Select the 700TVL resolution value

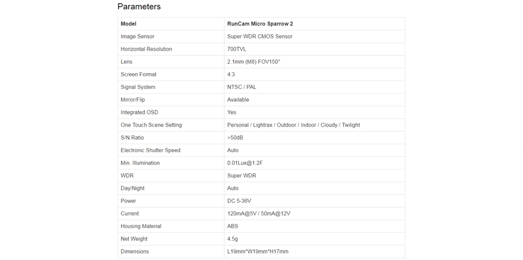coord(236,49)
